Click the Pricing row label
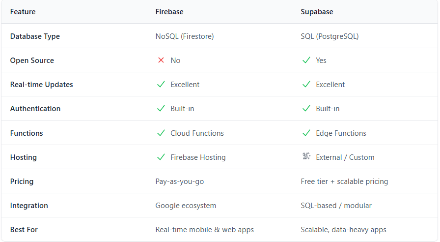Viewport: 440px width, 242px height. coord(22,181)
